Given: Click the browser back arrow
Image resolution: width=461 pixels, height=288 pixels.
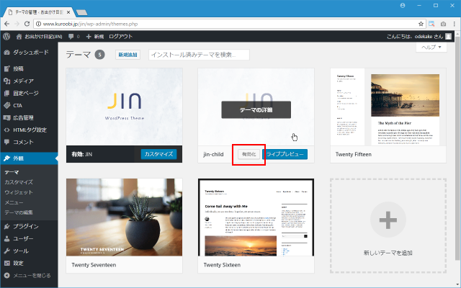Looking at the screenshot, I should coord(7,24).
